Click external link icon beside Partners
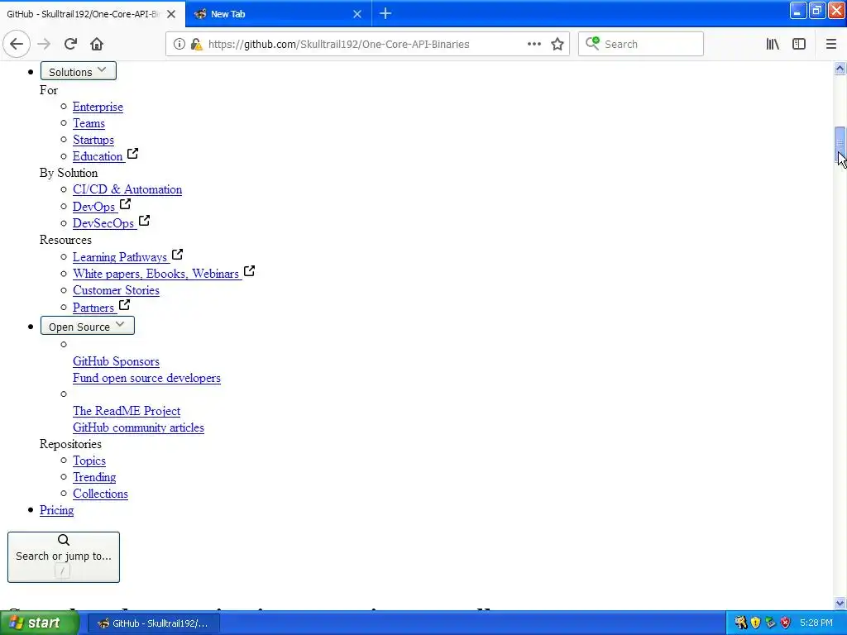The height and width of the screenshot is (635, 847). pyautogui.click(x=124, y=304)
